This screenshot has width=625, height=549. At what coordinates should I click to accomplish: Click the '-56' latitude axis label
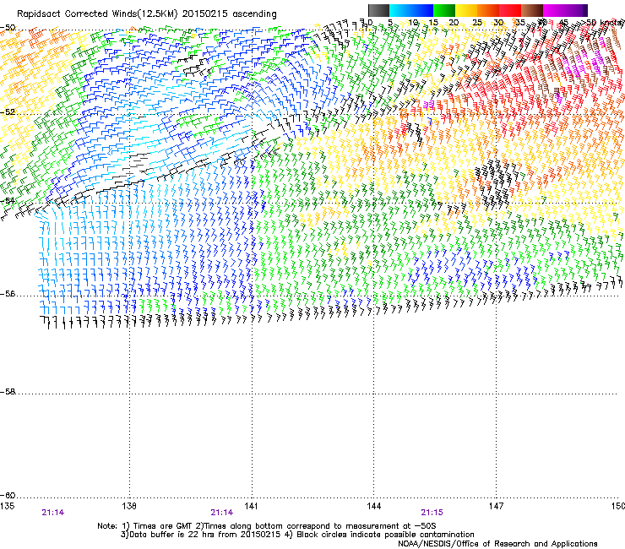coord(8,294)
